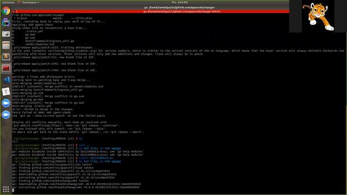Click 'git rebase --abort' instruction line
This screenshot has height=195, width=347.
[x=78, y=132]
